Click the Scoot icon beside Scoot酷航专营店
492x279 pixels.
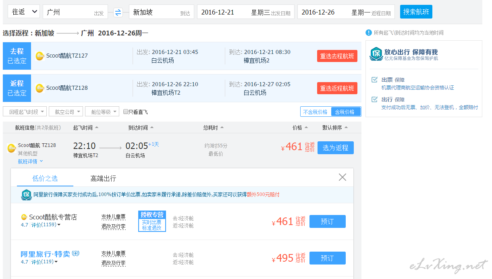point(24,217)
